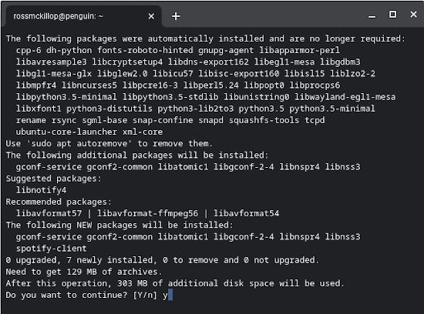Click the '303 MB of additional disk space' line
This screenshot has height=314, width=424.
point(175,283)
